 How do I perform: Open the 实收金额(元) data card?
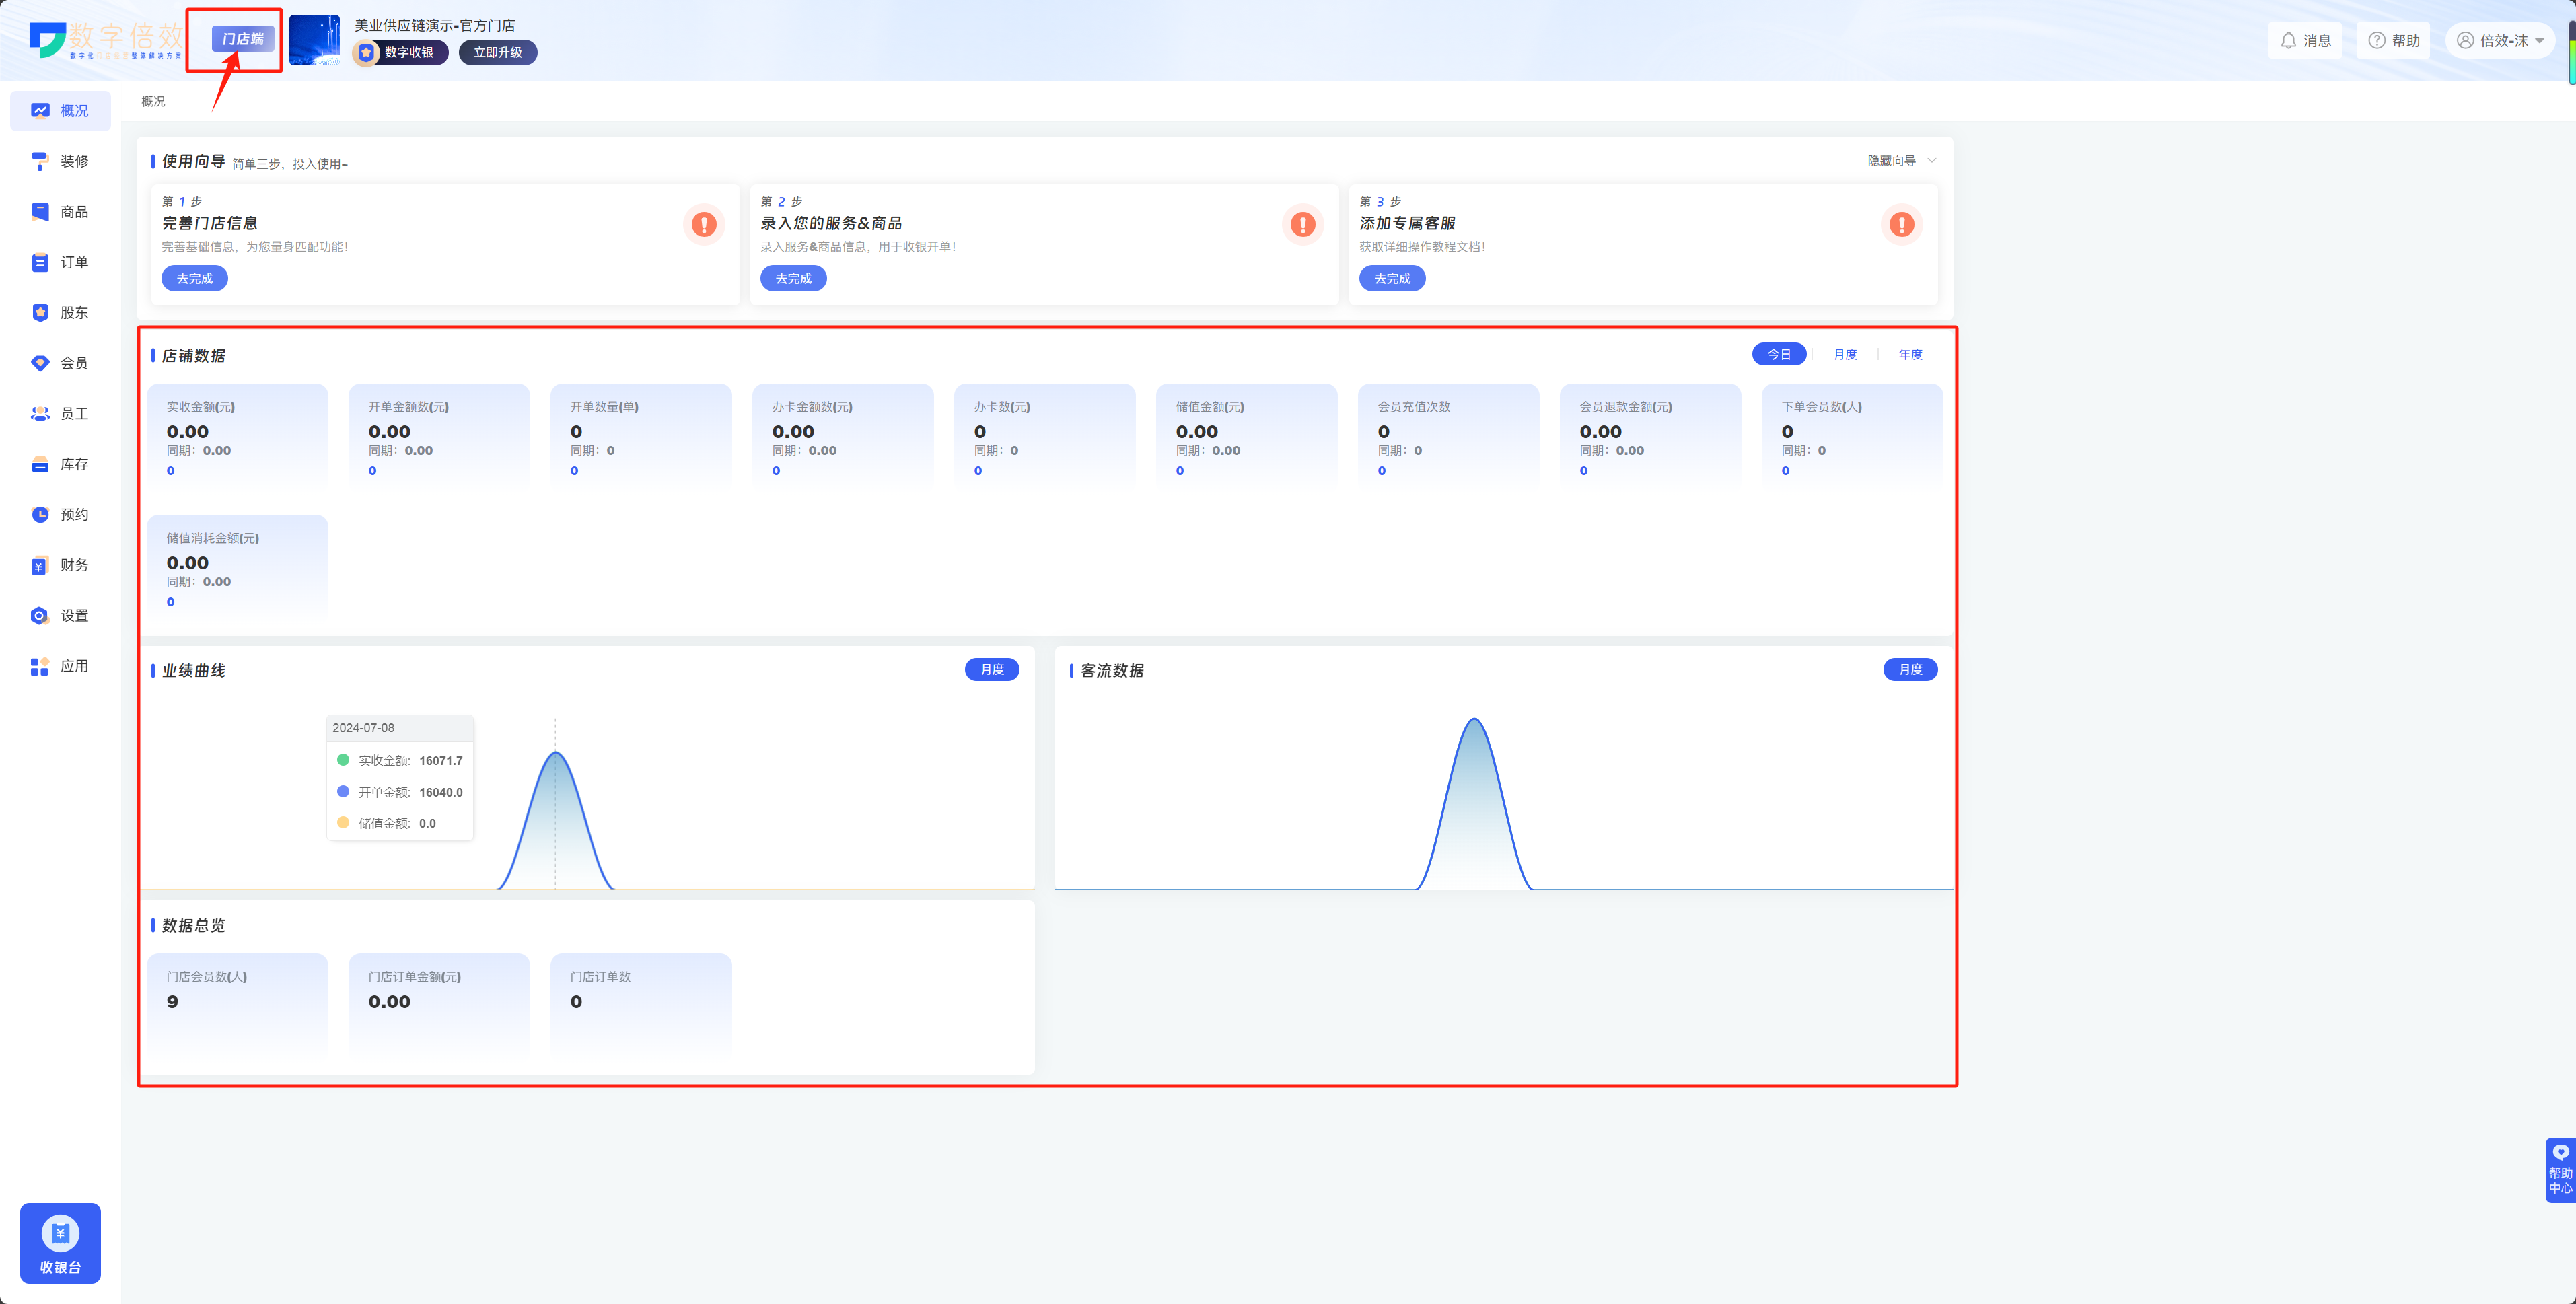tap(237, 438)
